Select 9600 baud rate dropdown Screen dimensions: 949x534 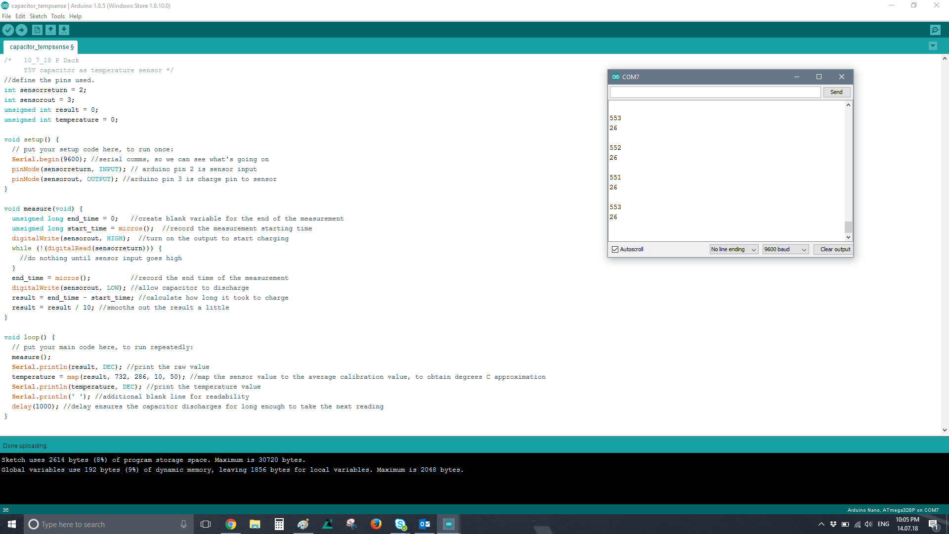[784, 249]
